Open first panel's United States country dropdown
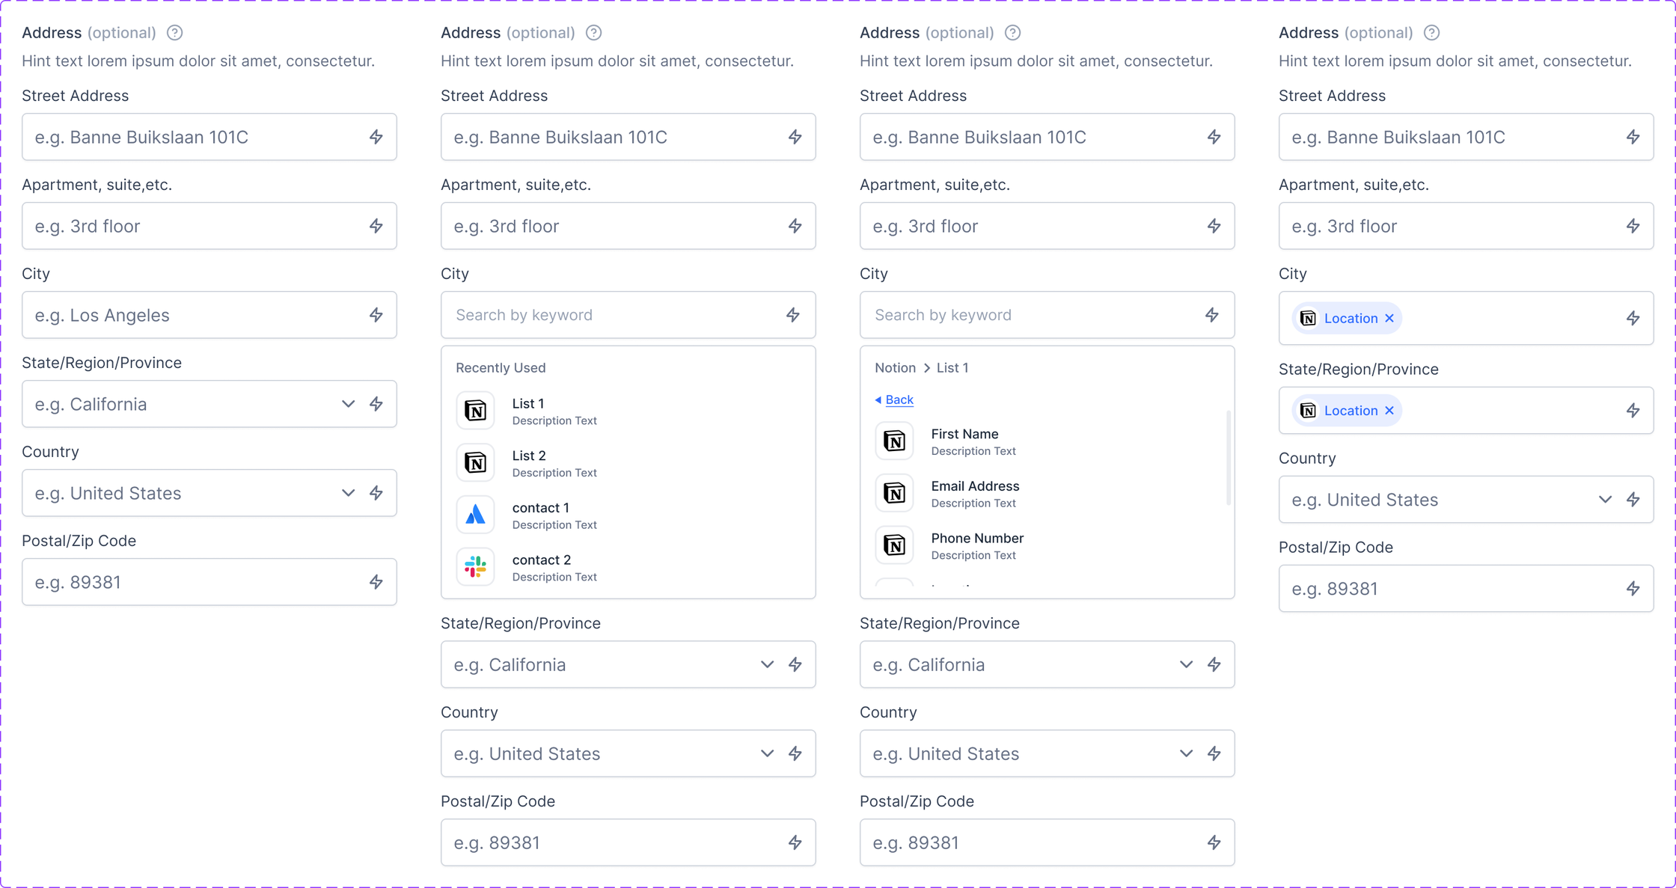Screen dimensions: 1676x888 [x=348, y=493]
